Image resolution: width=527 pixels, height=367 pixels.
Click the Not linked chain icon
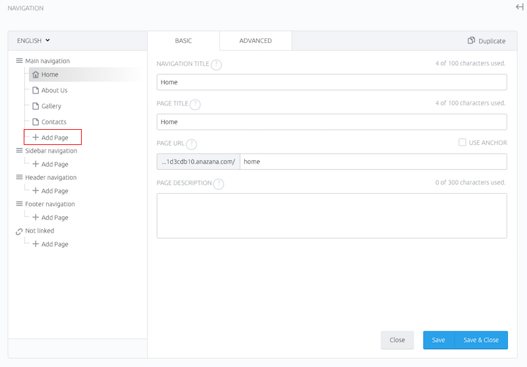[19, 231]
